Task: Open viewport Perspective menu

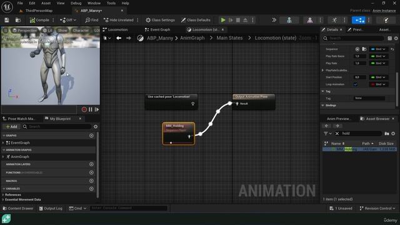Action: (x=24, y=31)
